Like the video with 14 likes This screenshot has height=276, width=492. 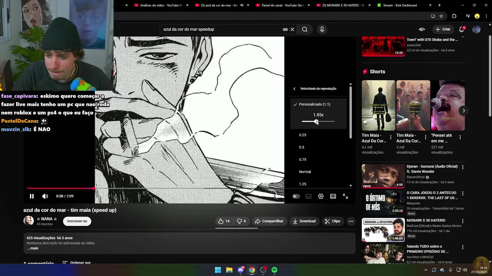[224, 221]
